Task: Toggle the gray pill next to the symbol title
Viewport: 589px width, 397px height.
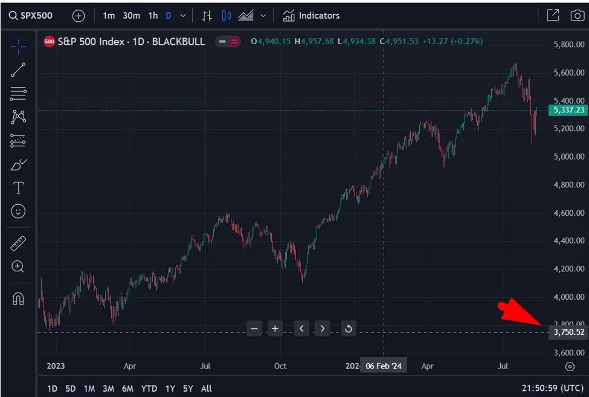Action: 222,42
